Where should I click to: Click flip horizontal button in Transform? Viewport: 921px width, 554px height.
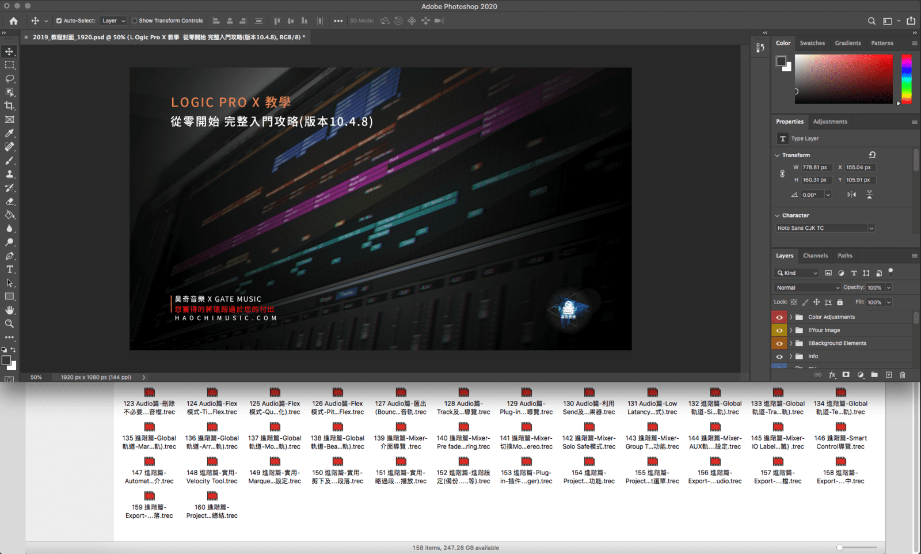851,195
